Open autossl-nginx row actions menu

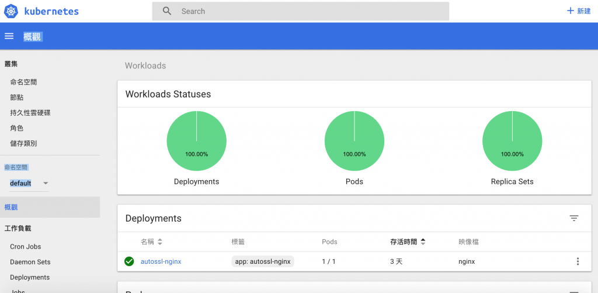click(578, 261)
